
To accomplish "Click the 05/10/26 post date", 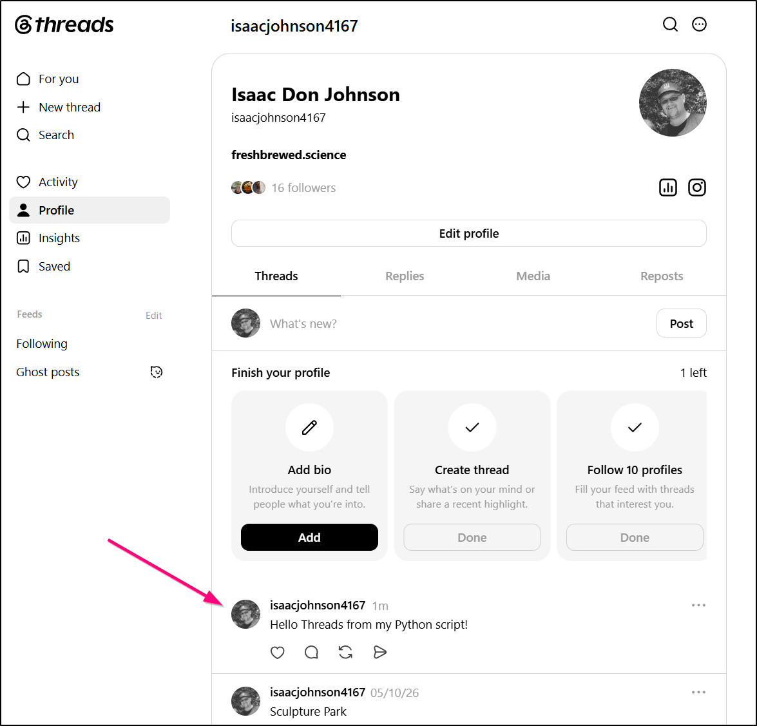I will click(394, 693).
